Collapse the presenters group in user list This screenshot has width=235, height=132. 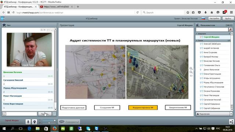point(197,34)
